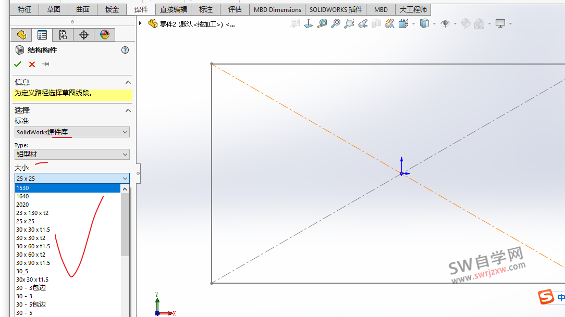Open the ConfigurationManager panel tab
This screenshot has height=317, width=565.
point(64,34)
